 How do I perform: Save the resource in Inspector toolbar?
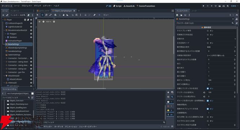[x=185, y=15]
